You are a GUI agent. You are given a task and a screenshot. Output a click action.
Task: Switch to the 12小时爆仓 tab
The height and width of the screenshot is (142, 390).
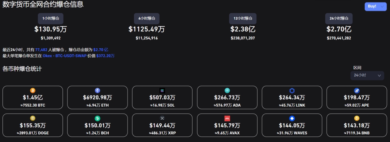click(x=243, y=18)
